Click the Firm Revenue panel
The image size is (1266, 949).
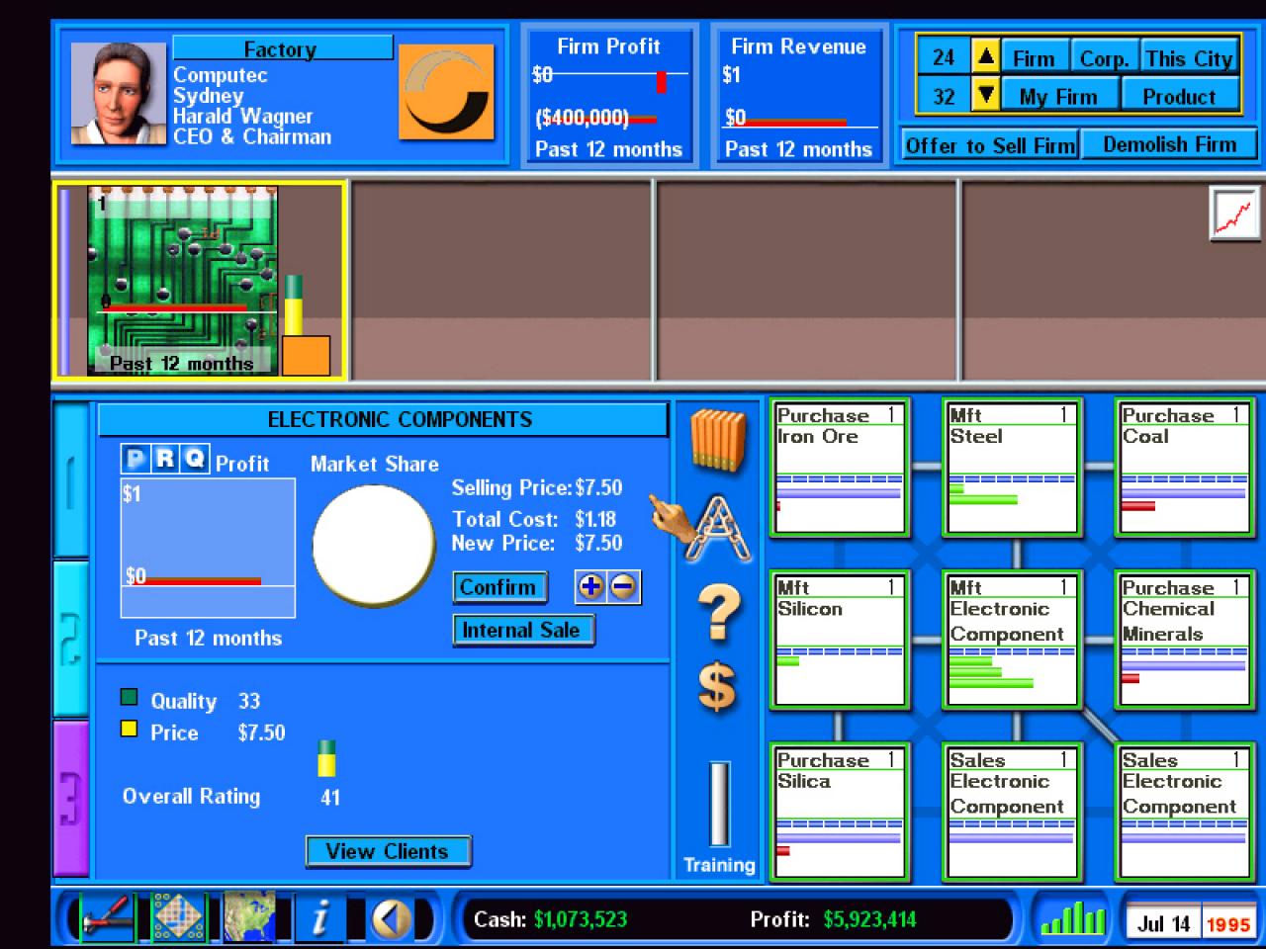(798, 96)
